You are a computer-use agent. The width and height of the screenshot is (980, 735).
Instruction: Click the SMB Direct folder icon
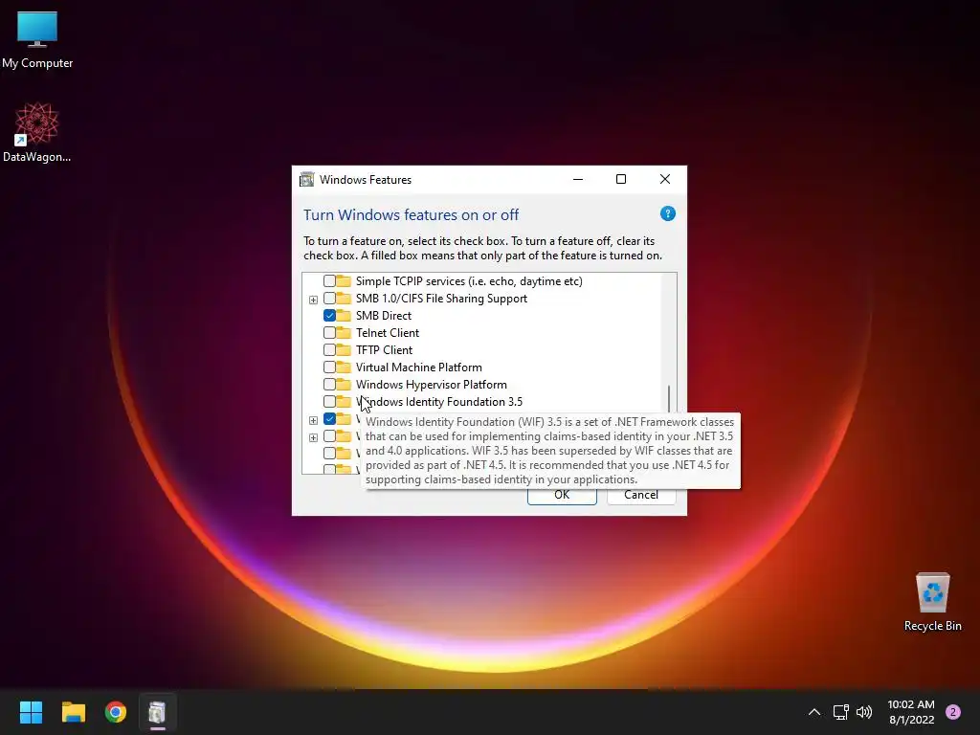(x=344, y=315)
